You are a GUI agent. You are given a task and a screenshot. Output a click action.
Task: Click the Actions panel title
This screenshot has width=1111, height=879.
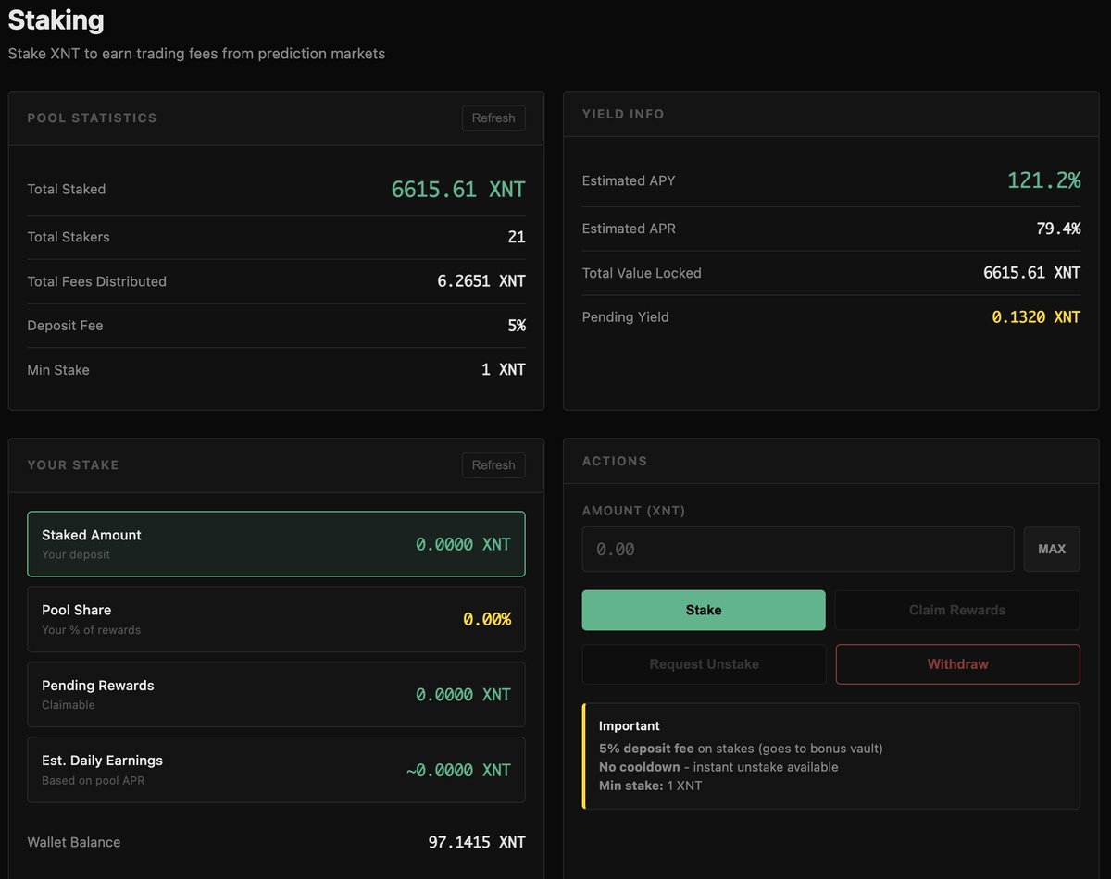(615, 461)
